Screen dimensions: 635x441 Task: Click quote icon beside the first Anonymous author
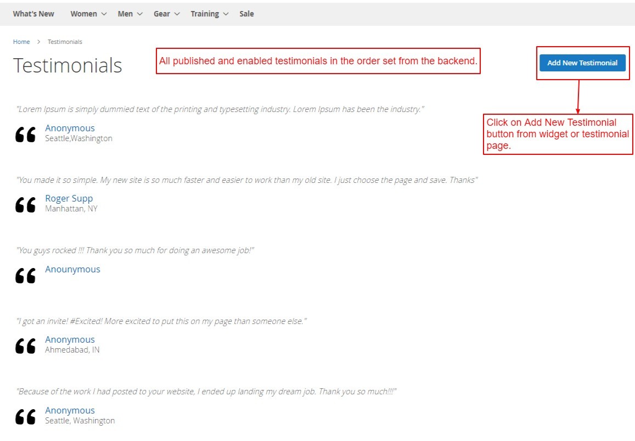click(x=25, y=135)
